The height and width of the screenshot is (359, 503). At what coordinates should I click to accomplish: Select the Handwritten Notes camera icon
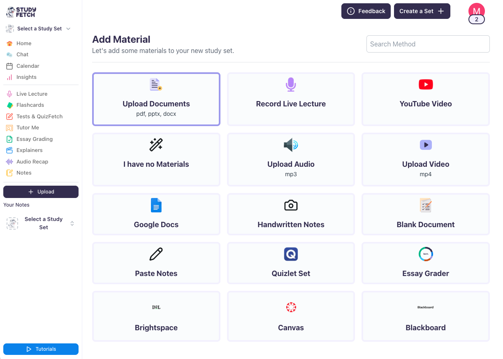pos(291,205)
